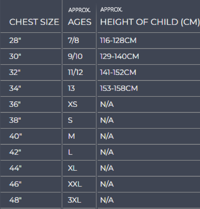Screen dimensions: 200x209
Task: Click the CHEST SIZE column header
Action: click(x=34, y=22)
